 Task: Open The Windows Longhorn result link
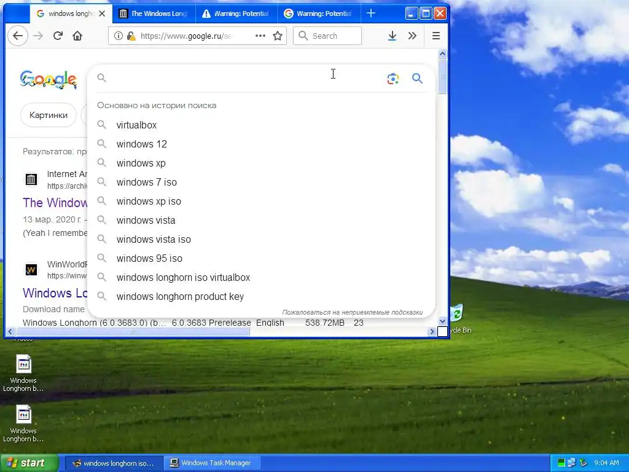[55, 203]
